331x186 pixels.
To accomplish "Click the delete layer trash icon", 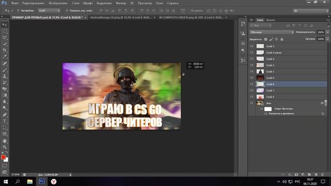I will tap(322, 175).
